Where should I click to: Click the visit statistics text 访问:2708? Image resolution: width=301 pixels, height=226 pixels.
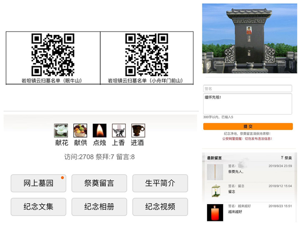(79, 157)
